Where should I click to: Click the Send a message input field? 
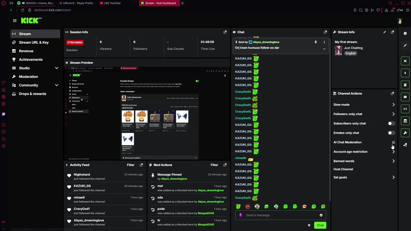tap(281, 215)
